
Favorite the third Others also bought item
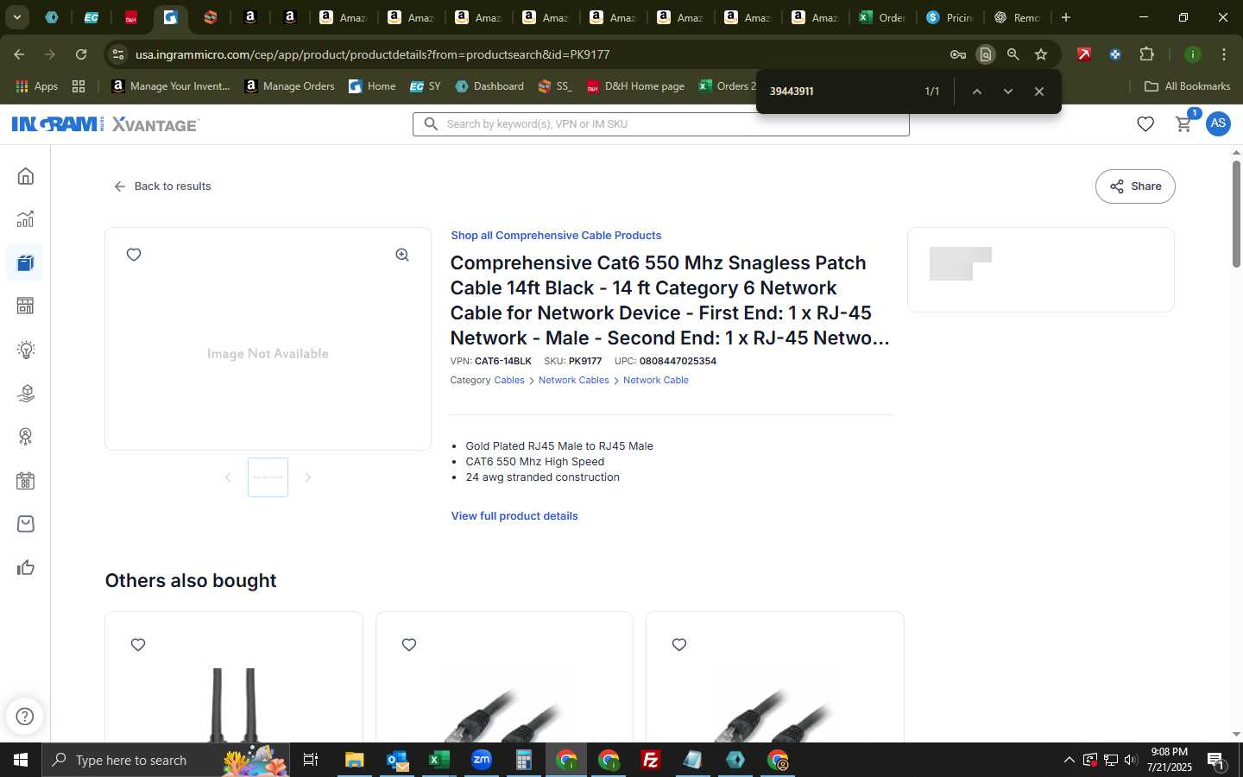pyautogui.click(x=679, y=645)
